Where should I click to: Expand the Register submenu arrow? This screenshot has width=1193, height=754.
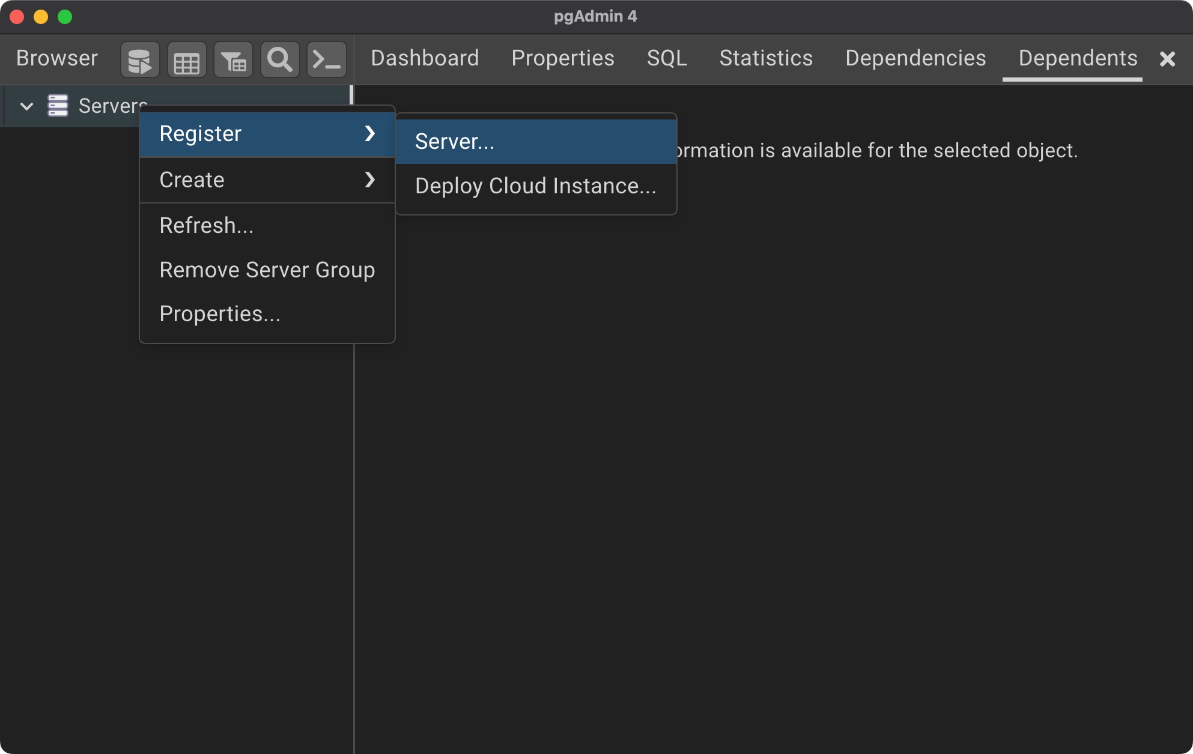(370, 133)
